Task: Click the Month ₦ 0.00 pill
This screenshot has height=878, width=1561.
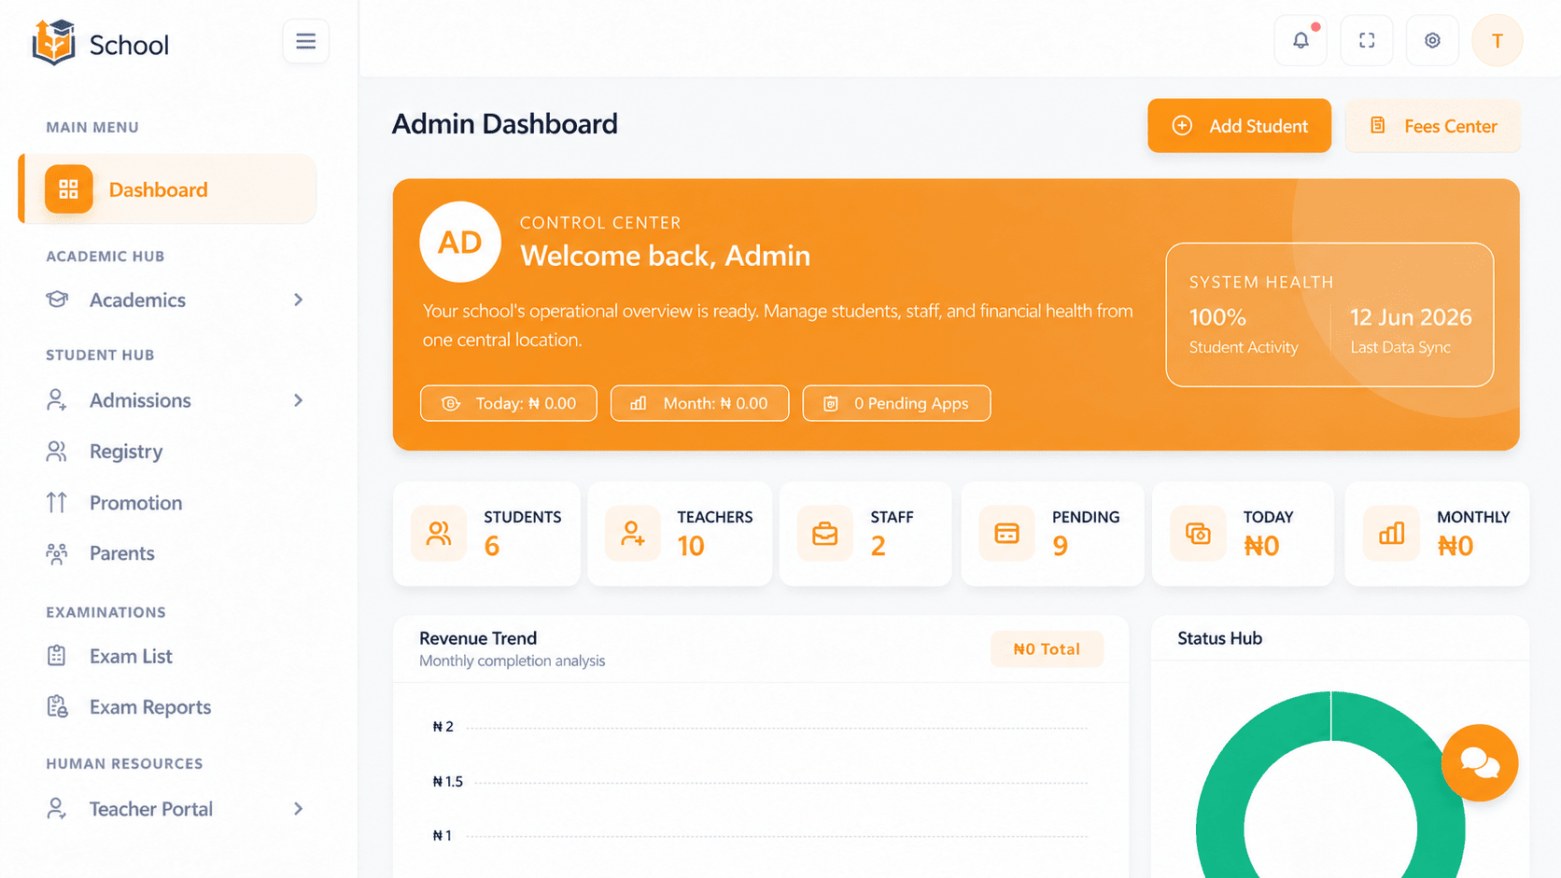Action: coord(700,403)
